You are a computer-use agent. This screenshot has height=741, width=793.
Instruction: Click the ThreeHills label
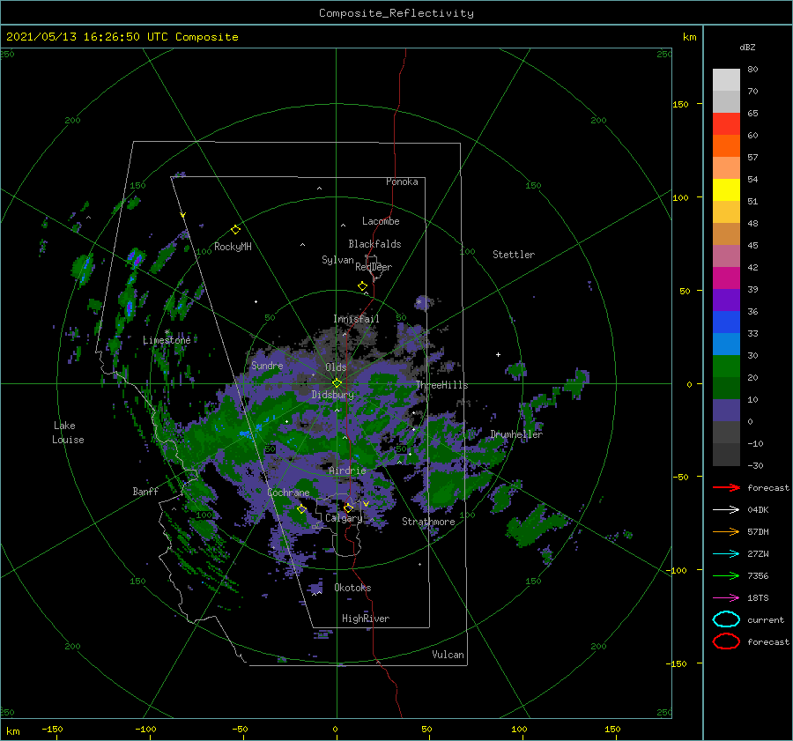441,385
